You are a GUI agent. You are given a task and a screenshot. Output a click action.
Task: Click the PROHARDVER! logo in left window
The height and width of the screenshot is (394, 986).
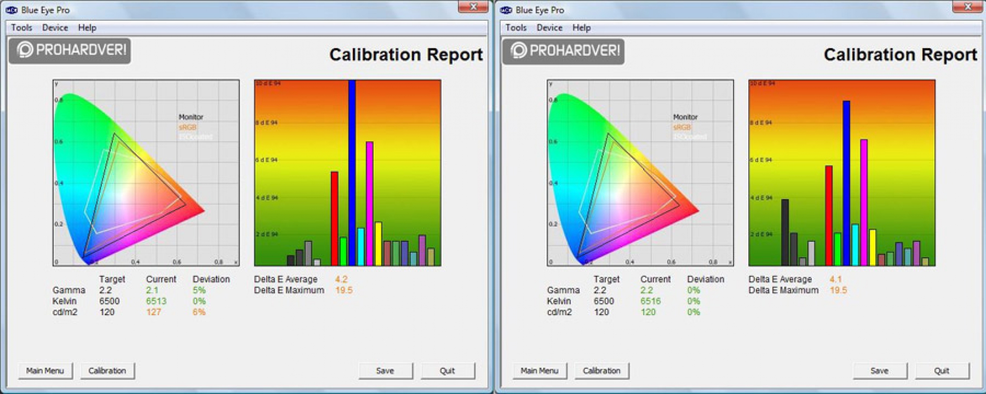coord(70,51)
